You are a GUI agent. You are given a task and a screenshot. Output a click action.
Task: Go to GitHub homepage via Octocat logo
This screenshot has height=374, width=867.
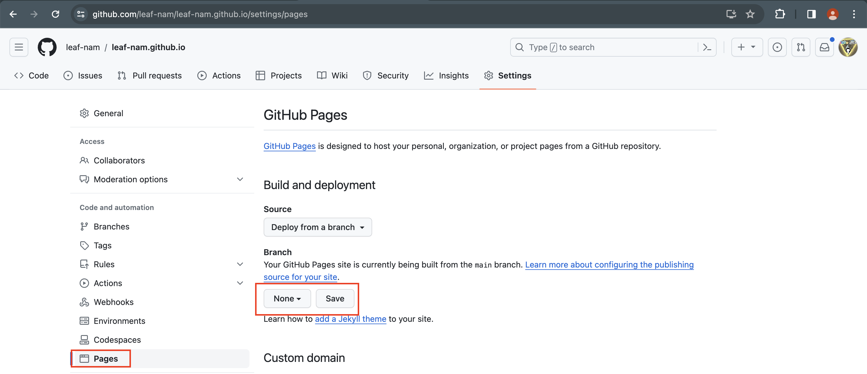(47, 47)
